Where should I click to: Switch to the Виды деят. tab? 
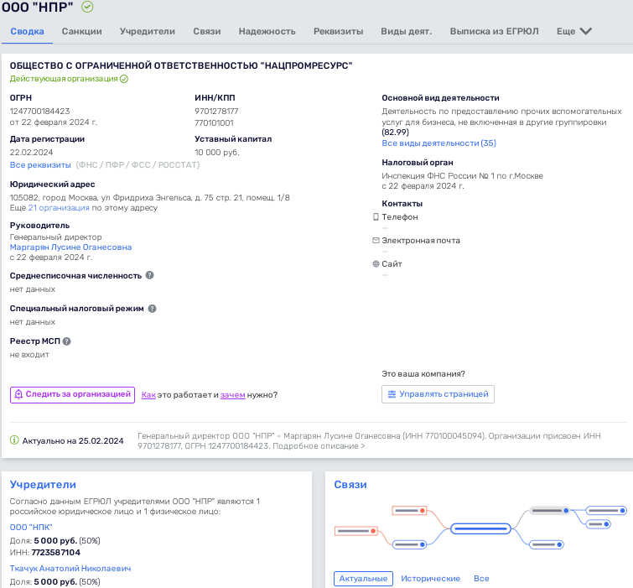coord(406,31)
